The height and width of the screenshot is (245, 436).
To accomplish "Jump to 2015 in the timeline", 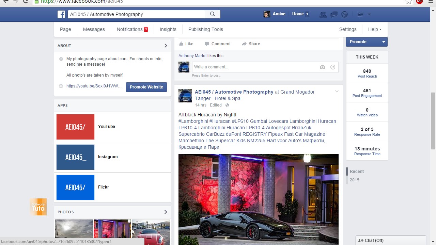I will pyautogui.click(x=354, y=180).
